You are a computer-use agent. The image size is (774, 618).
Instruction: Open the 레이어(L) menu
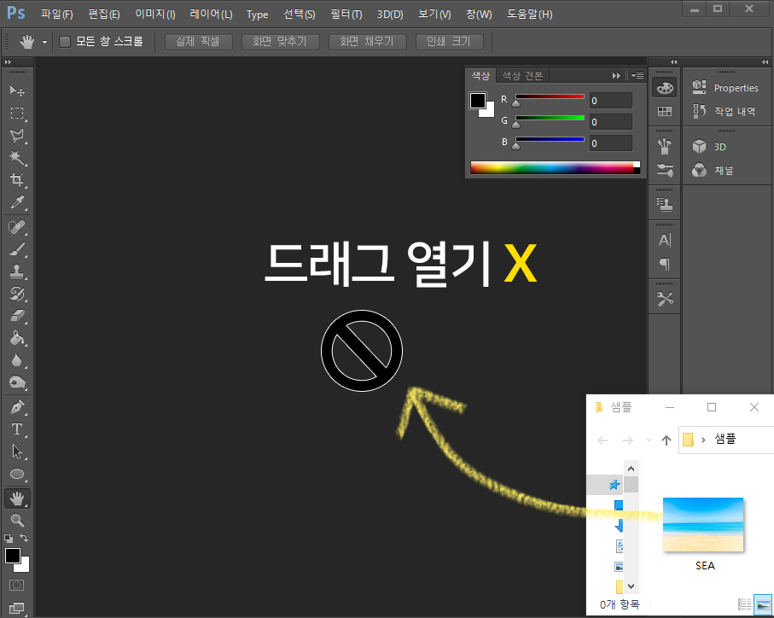coord(212,15)
